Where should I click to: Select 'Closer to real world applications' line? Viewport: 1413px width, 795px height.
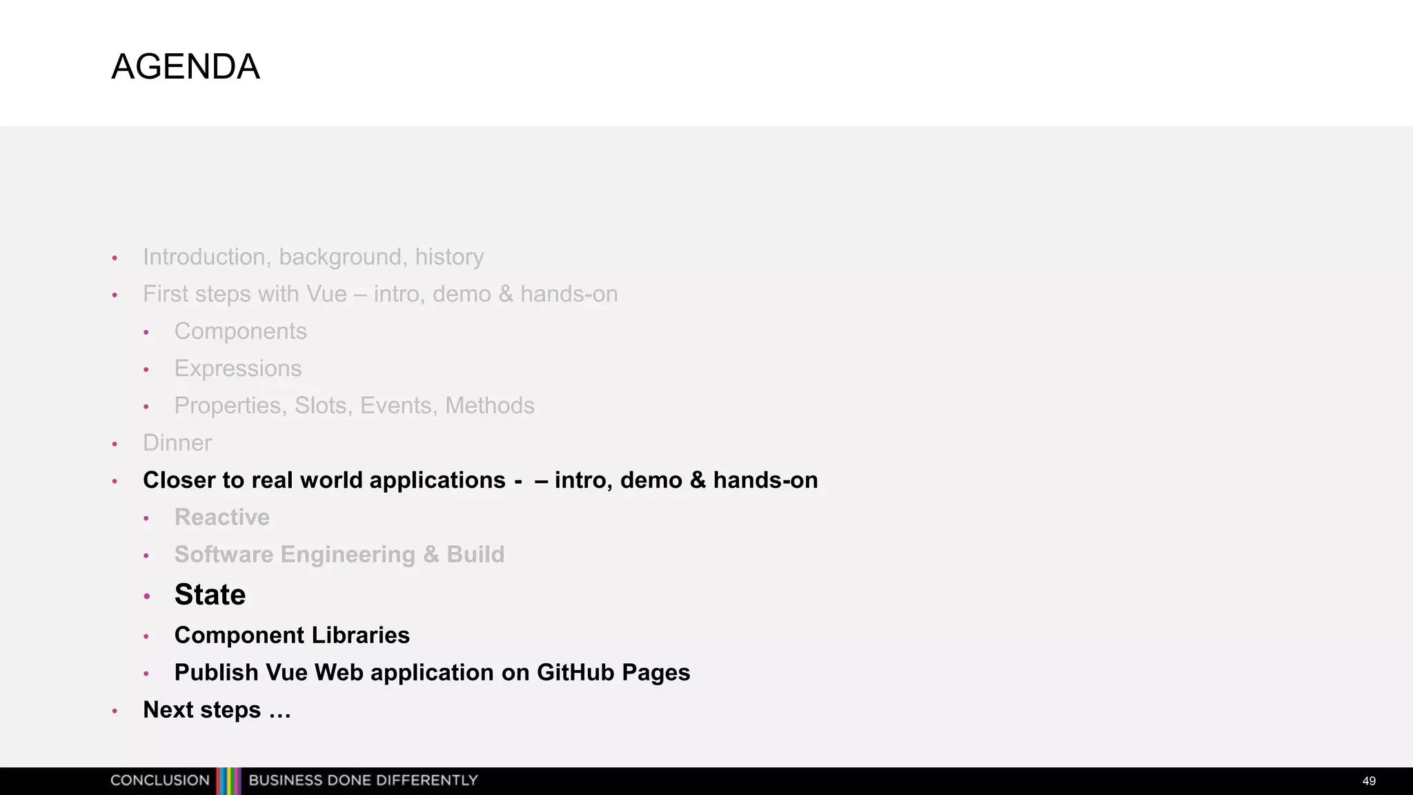pos(480,480)
